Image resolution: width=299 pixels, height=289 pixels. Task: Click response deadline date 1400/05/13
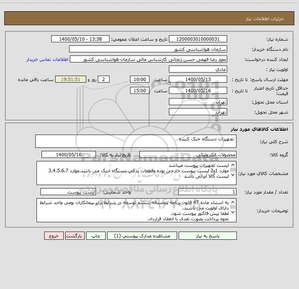tap(198, 79)
